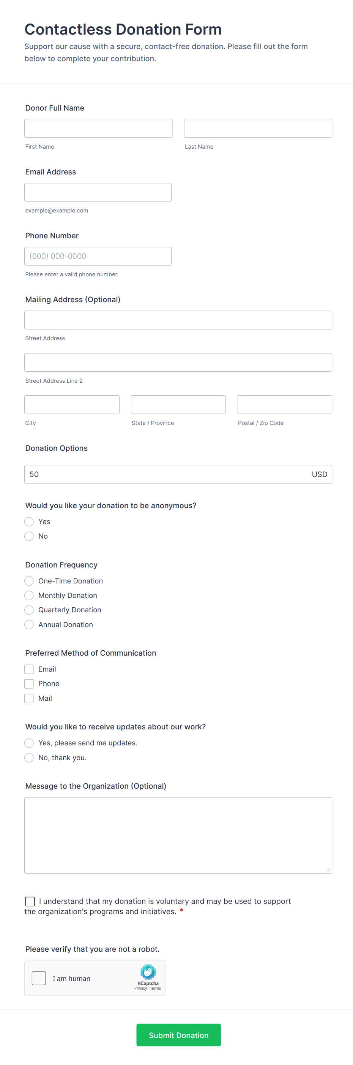The width and height of the screenshot is (353, 1065).
Task: Open the hCaptcha Terms link
Action: [156, 989]
